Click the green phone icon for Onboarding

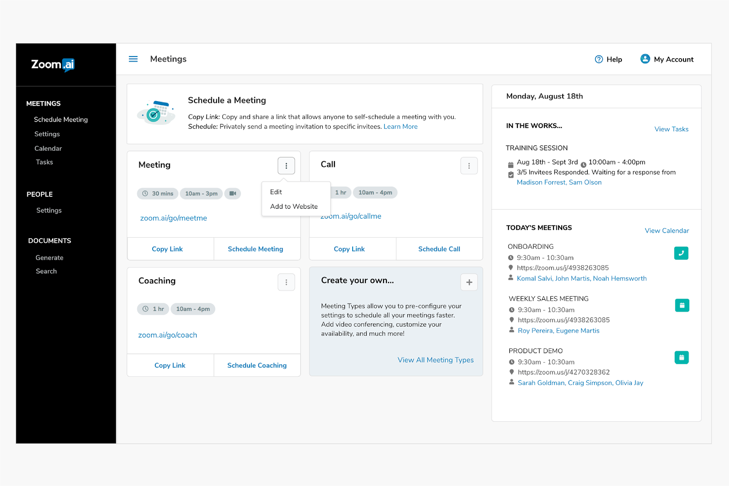681,253
